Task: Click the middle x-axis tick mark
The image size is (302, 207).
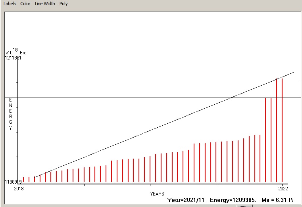Action: (x=150, y=184)
